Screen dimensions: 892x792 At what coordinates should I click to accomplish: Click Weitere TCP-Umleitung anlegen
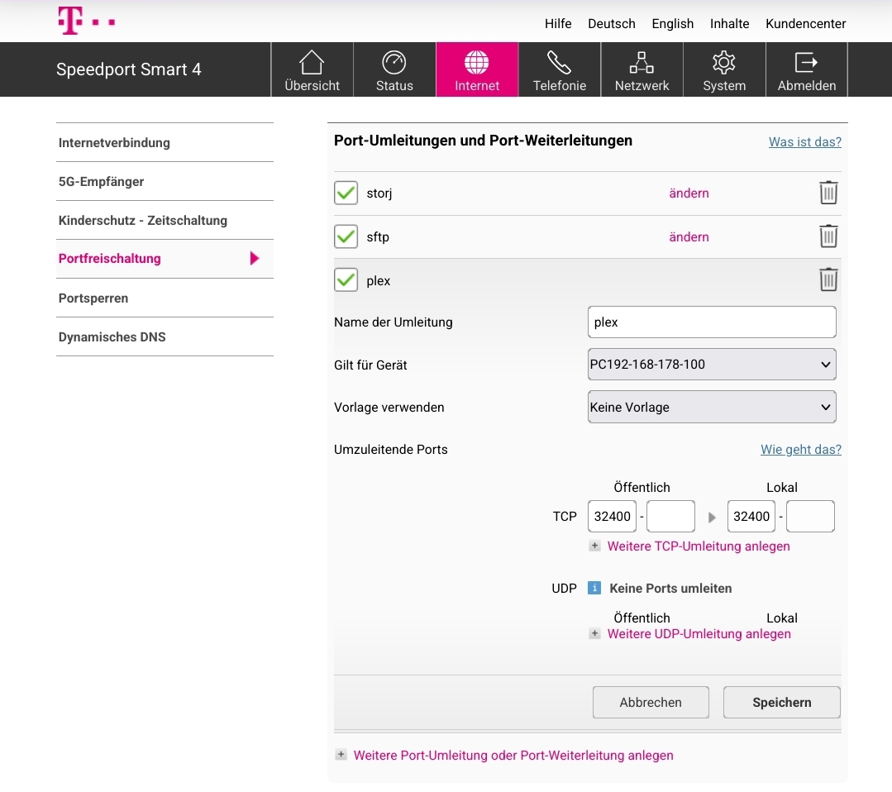tap(699, 546)
